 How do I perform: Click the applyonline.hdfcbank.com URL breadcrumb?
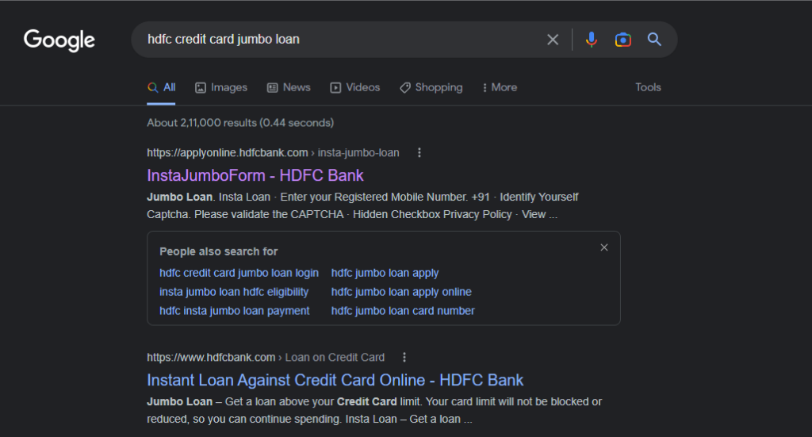[x=273, y=153]
